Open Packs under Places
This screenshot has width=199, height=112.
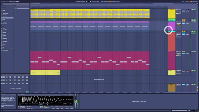[x=4, y=28]
